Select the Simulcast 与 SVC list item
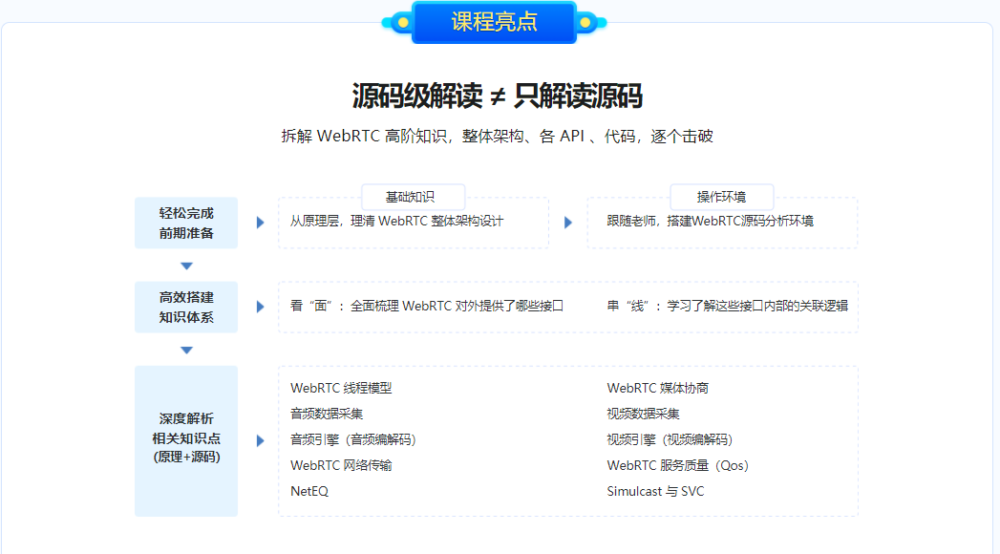 click(654, 491)
